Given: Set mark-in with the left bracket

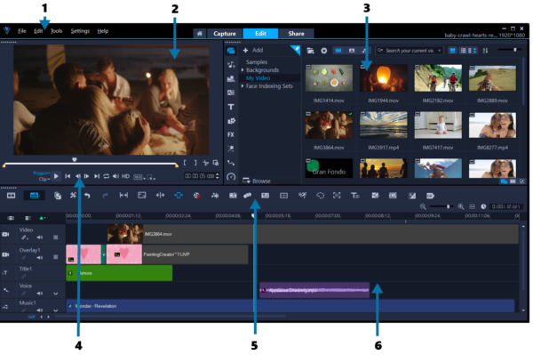Looking at the screenshot, I should coord(185,163).
